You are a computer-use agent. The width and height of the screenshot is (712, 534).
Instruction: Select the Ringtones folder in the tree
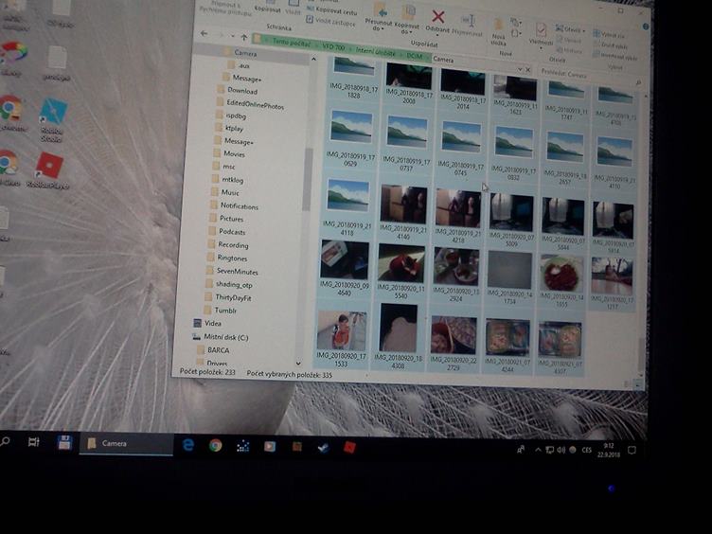tap(232, 258)
